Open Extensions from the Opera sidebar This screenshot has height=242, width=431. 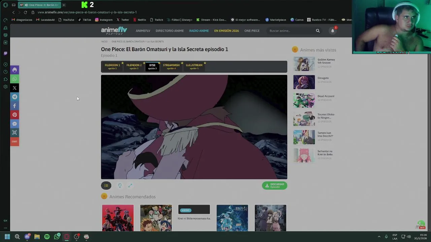tap(5, 79)
